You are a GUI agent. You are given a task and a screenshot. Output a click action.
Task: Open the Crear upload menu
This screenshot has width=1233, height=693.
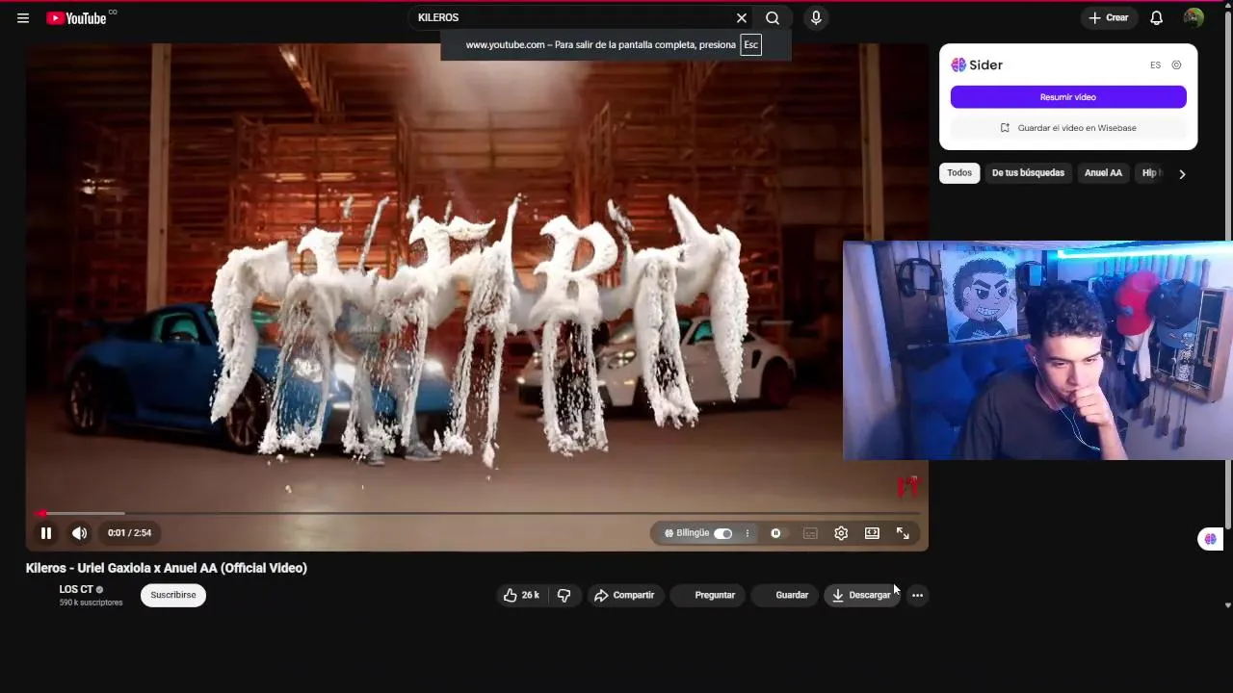coord(1109,17)
